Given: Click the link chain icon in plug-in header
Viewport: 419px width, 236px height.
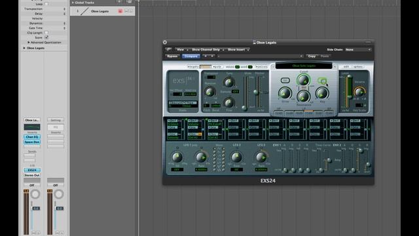Looking at the screenshot, I should coord(169,50).
